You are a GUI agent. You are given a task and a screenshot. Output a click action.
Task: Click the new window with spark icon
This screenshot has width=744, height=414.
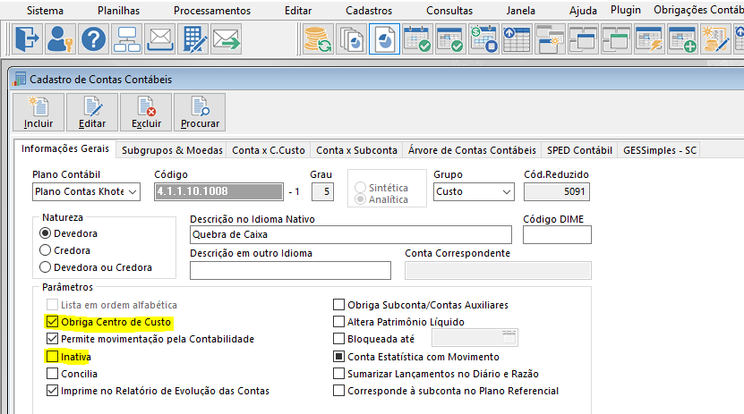click(x=550, y=38)
